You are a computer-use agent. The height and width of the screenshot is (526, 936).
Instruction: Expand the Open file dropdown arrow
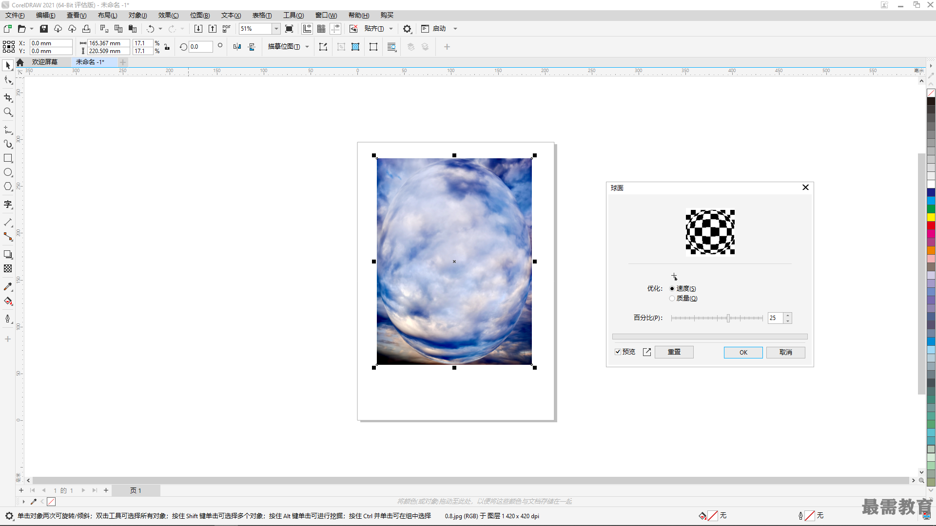click(x=32, y=29)
